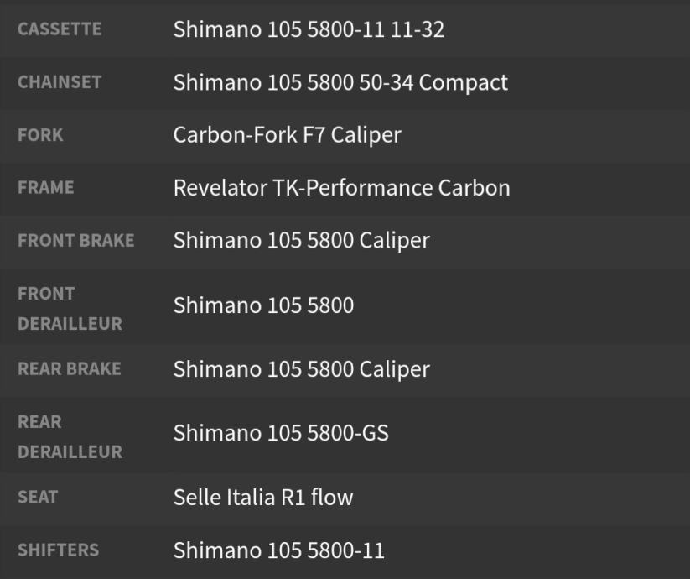Screen dimensions: 690x579
Task: Select the rear brake Shimano Caliper value
Action: click(x=301, y=369)
